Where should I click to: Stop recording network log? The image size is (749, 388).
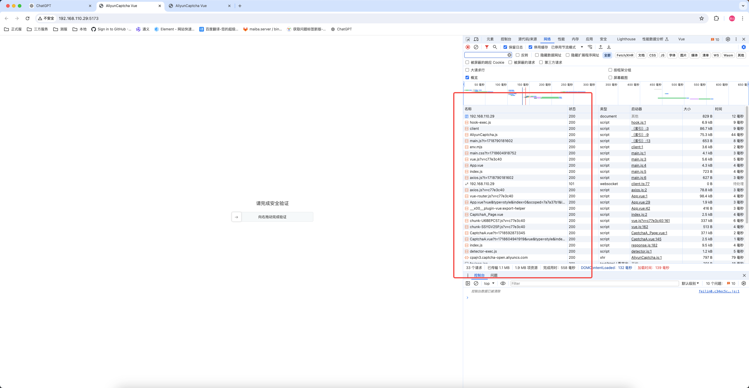(x=468, y=47)
